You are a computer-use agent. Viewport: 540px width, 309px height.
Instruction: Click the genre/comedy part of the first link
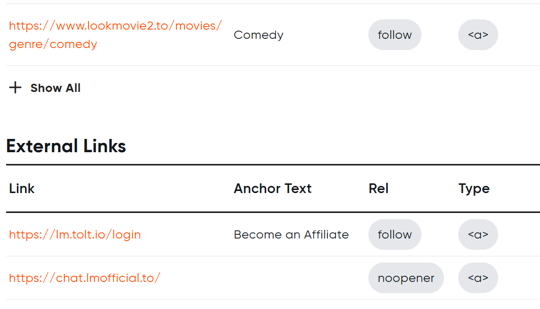coord(53,44)
